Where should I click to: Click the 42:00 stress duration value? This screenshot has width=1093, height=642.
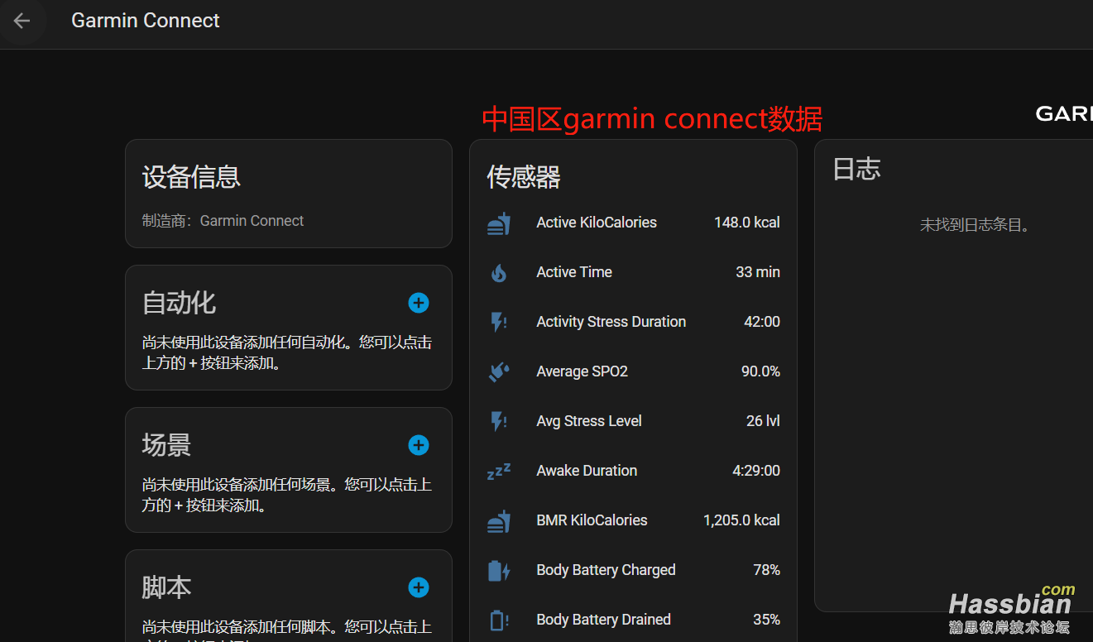762,322
